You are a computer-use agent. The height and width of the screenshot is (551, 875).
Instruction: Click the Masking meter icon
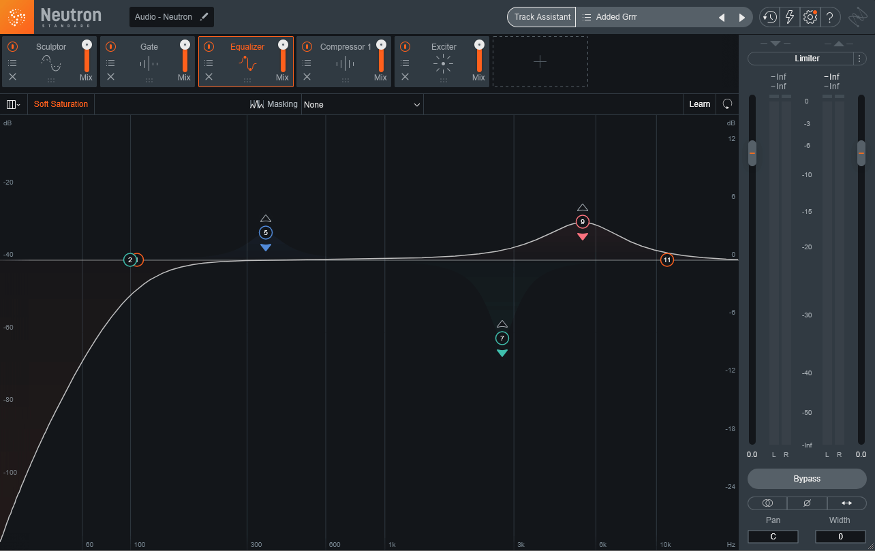257,104
